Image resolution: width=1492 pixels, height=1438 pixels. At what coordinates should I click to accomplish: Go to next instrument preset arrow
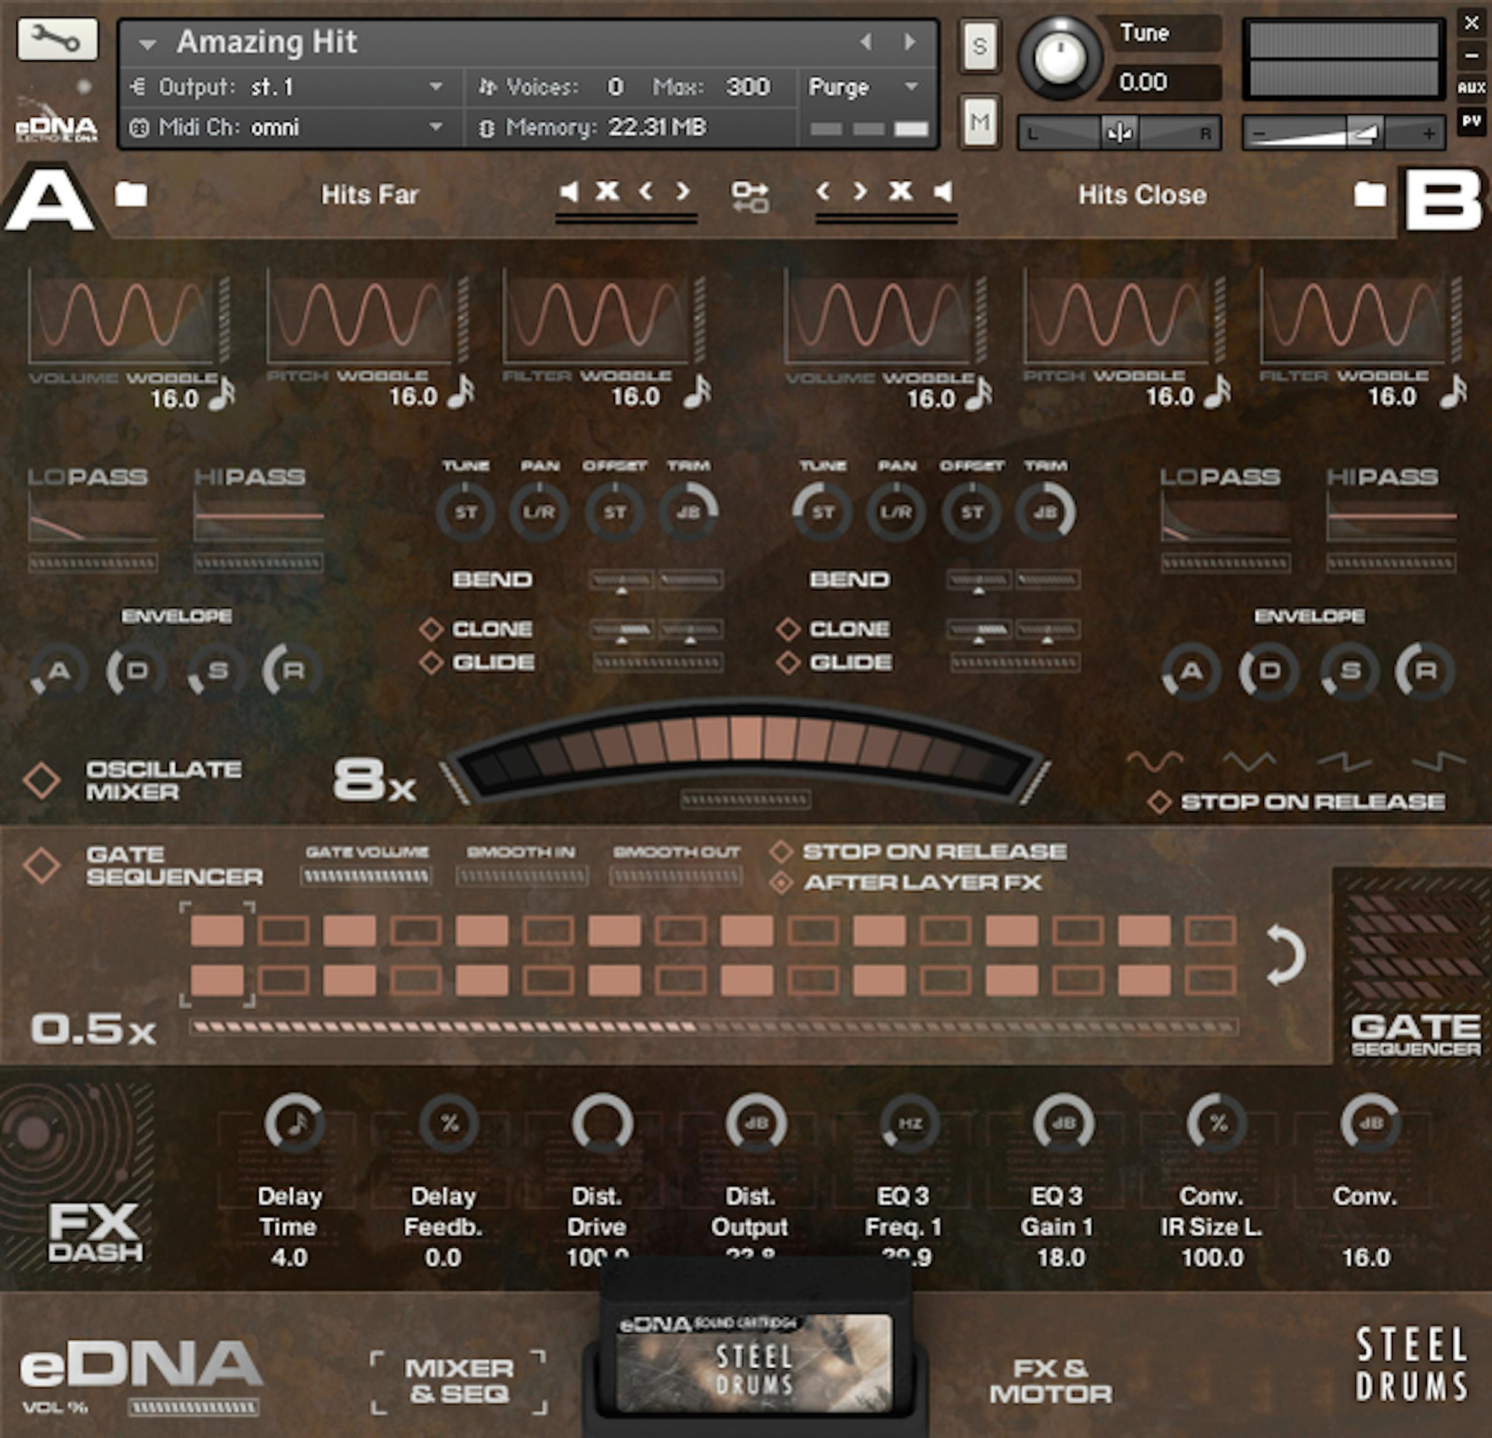(909, 42)
